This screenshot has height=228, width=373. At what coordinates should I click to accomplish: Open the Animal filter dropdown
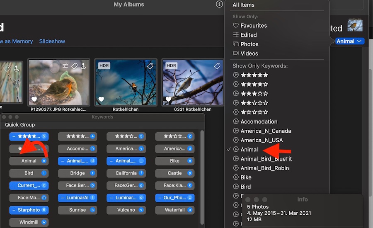point(349,41)
